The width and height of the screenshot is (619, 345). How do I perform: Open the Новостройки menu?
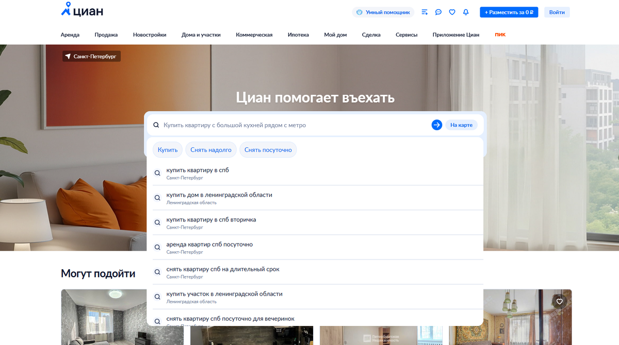(x=150, y=35)
